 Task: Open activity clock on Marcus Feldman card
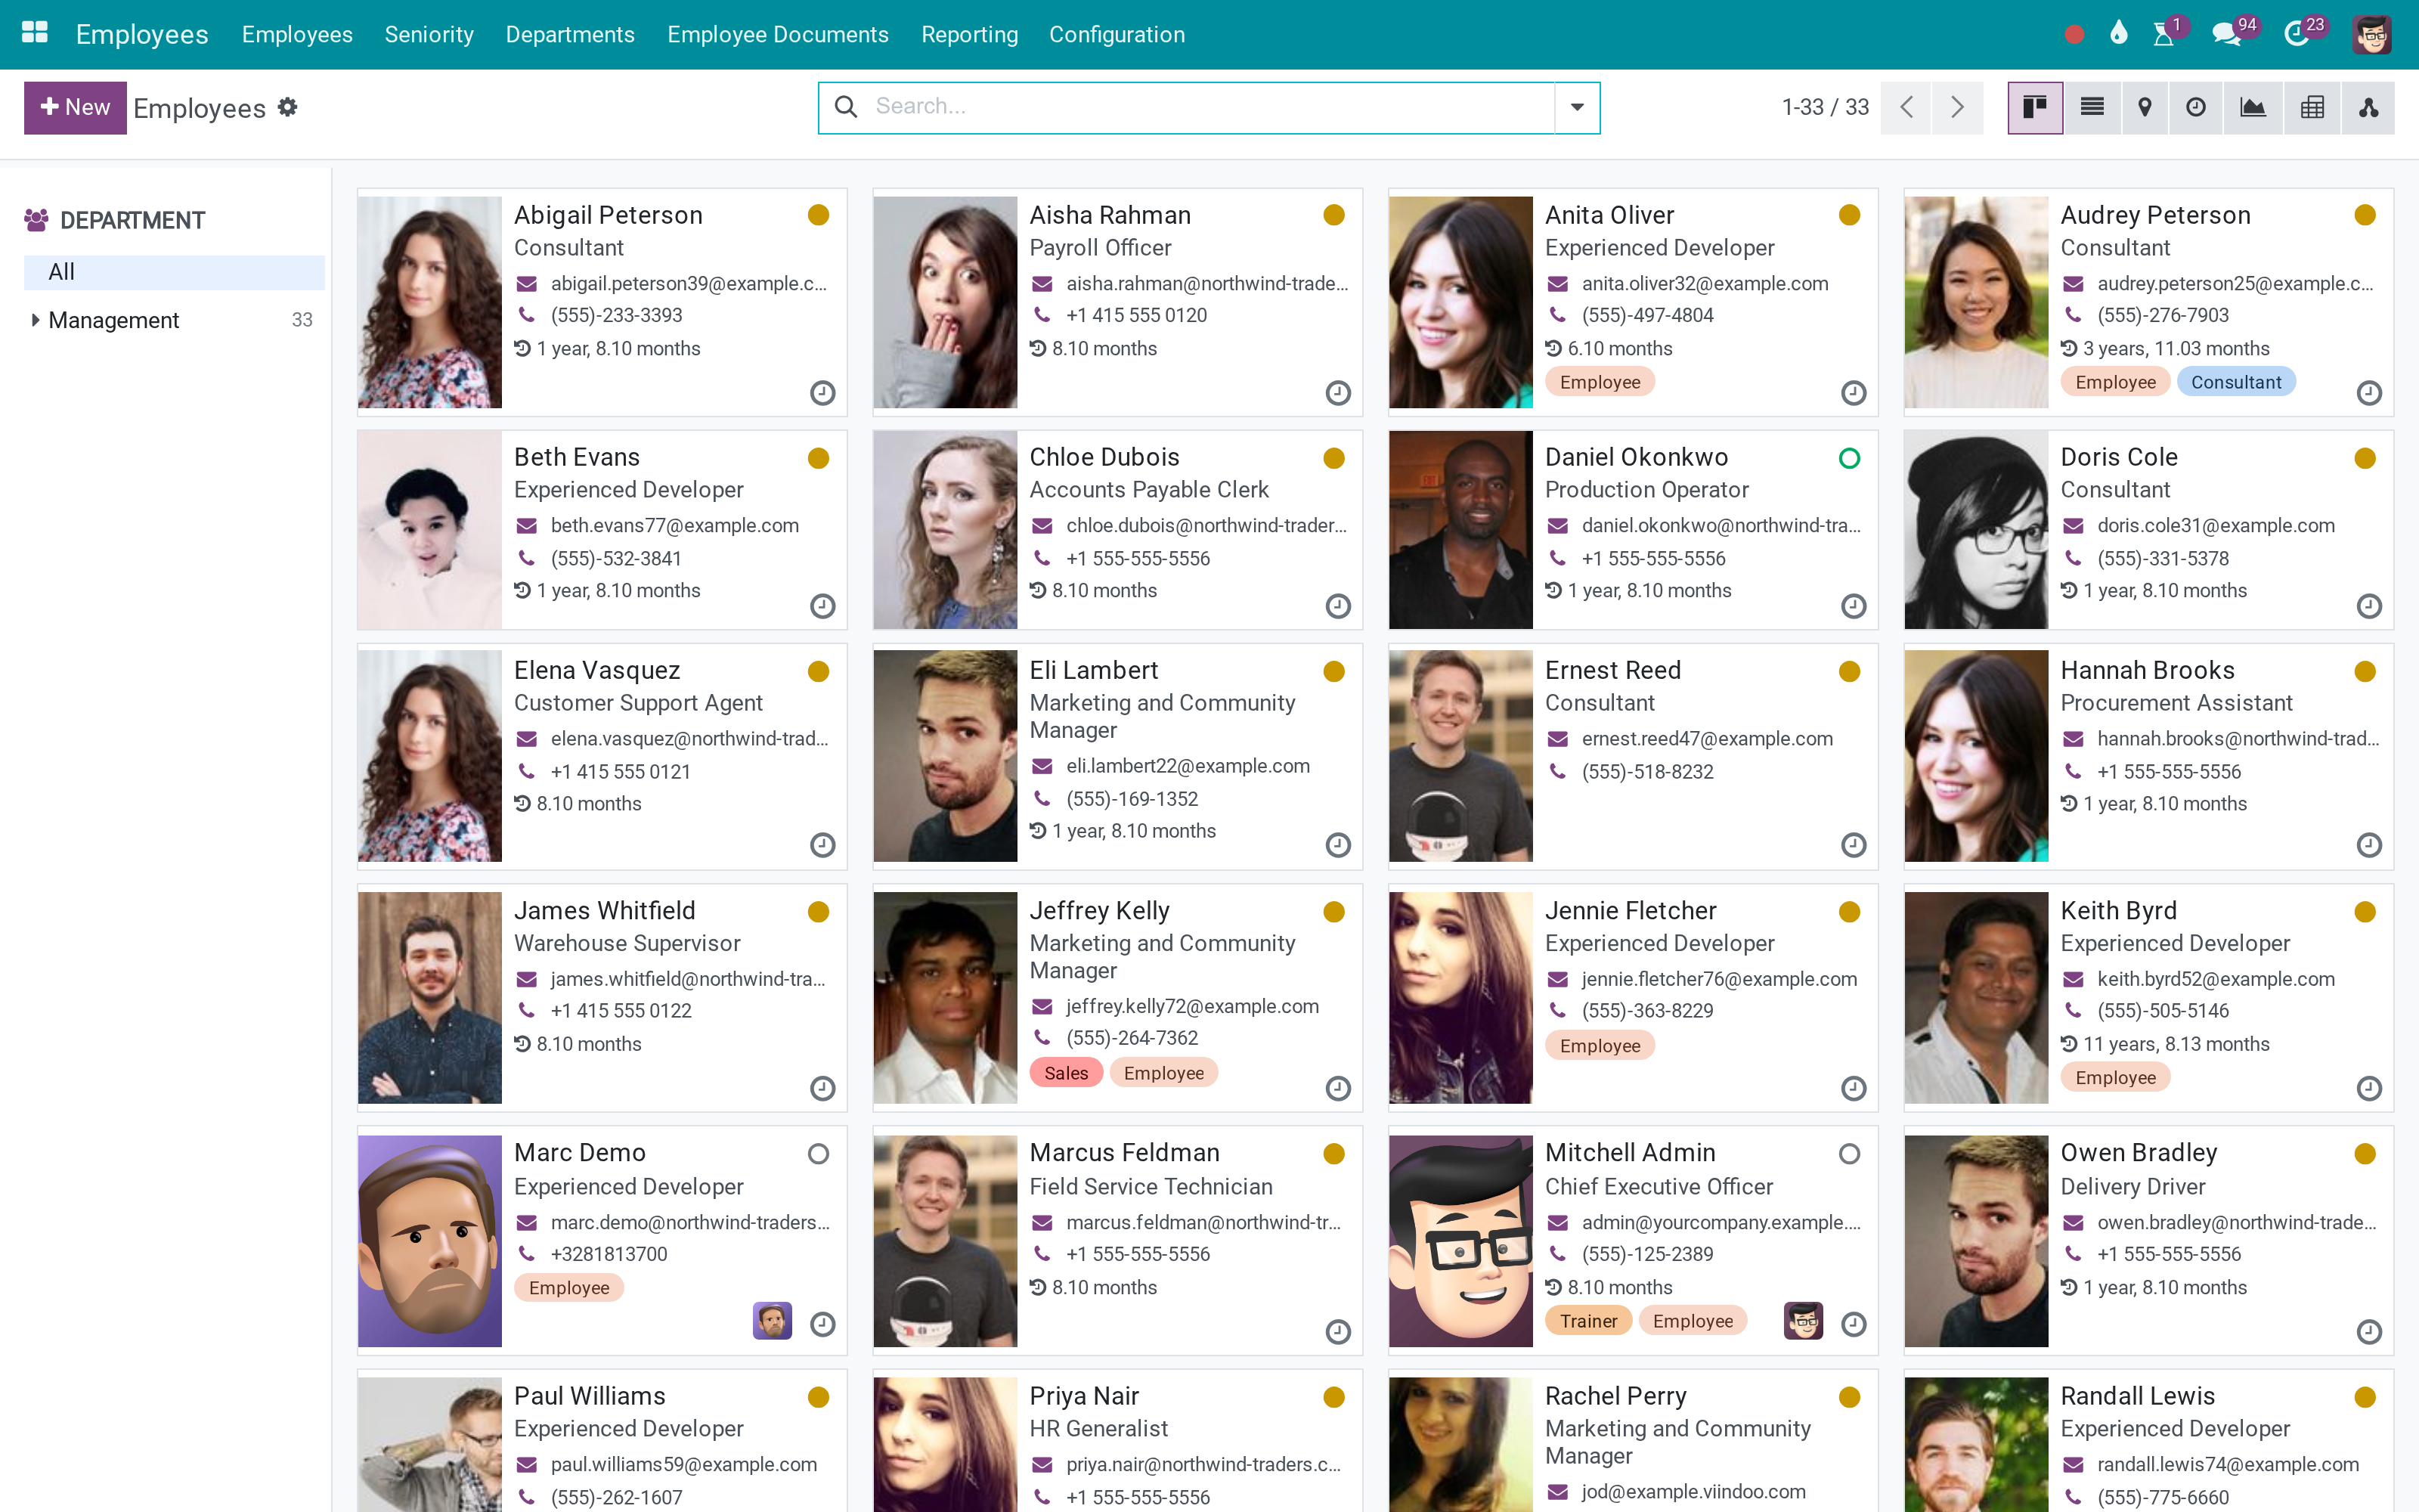click(1339, 1332)
